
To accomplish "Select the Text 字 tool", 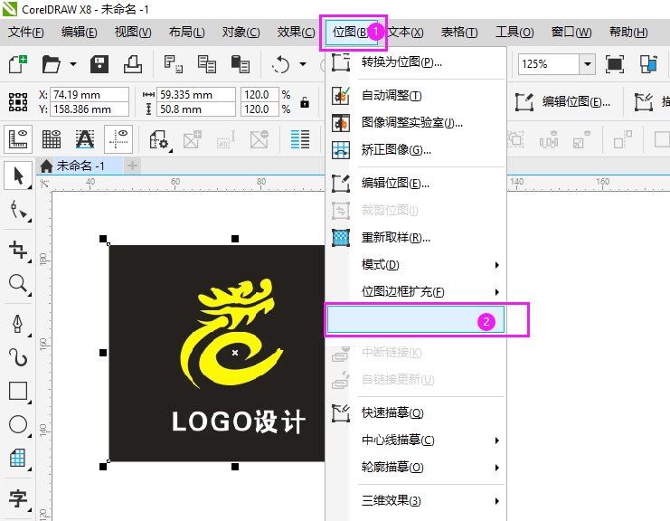I will (18, 498).
